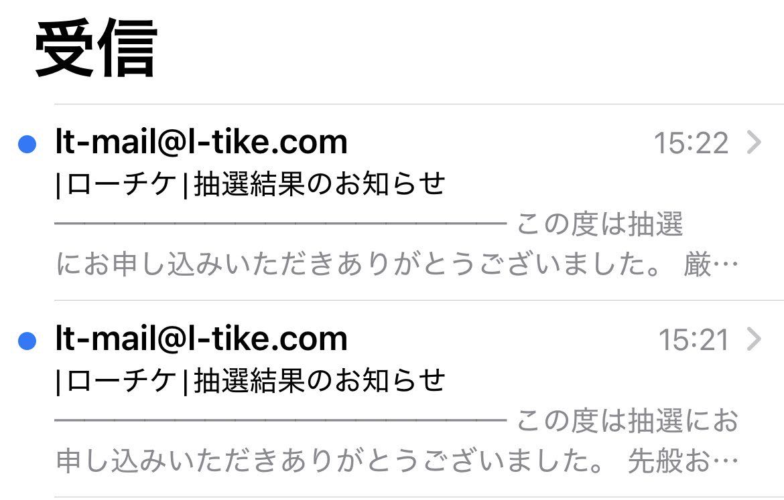784x500 pixels.
Task: Tap the blue unread dot on 15:21 email
Action: coord(27,341)
